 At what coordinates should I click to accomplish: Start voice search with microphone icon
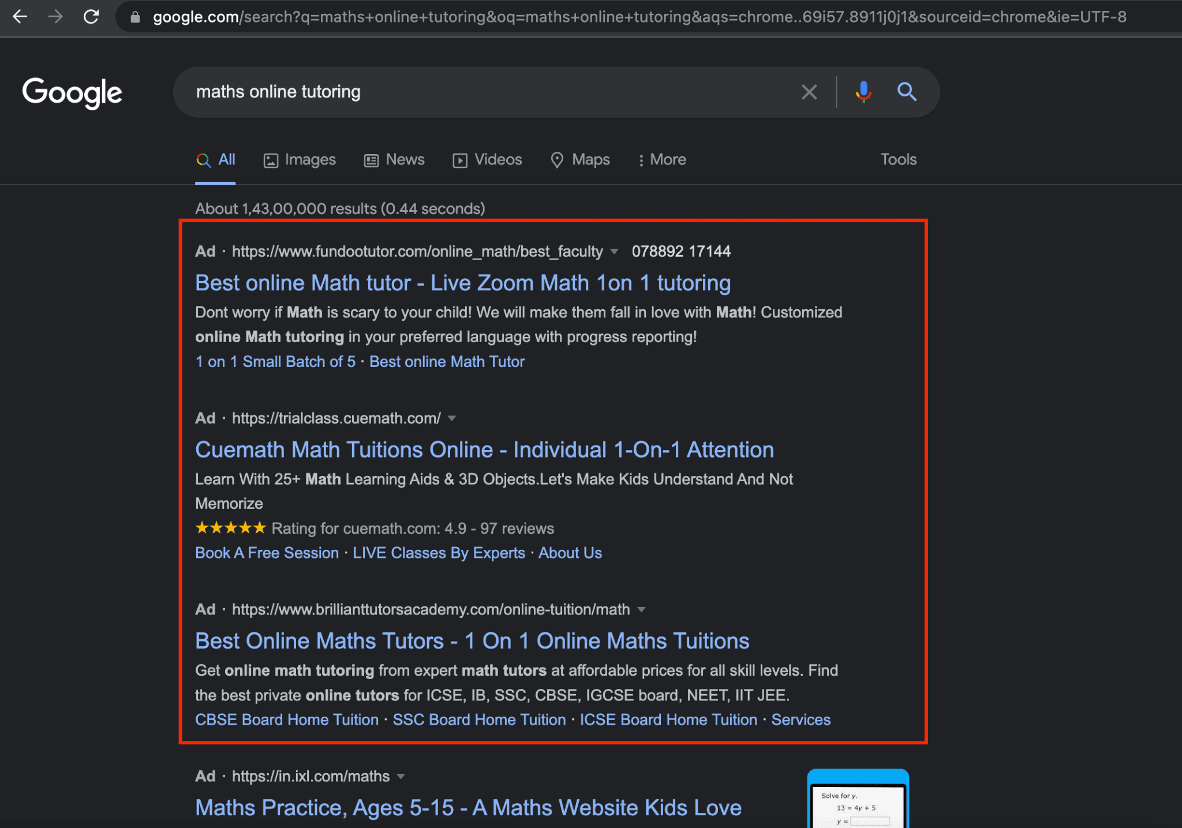[863, 92]
